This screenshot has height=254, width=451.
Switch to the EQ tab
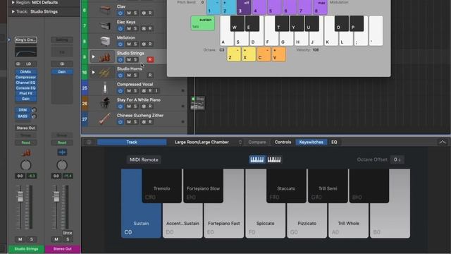tap(334, 142)
